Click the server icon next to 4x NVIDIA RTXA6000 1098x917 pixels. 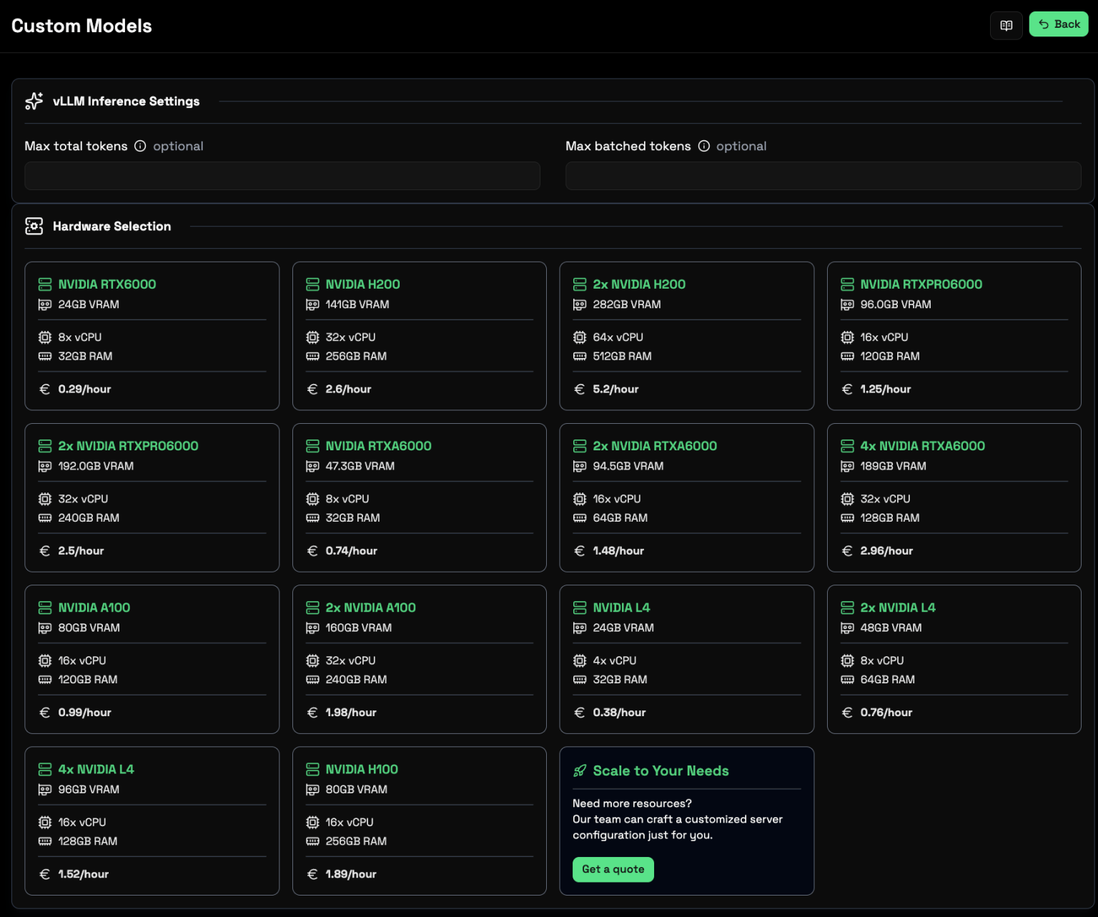point(848,446)
